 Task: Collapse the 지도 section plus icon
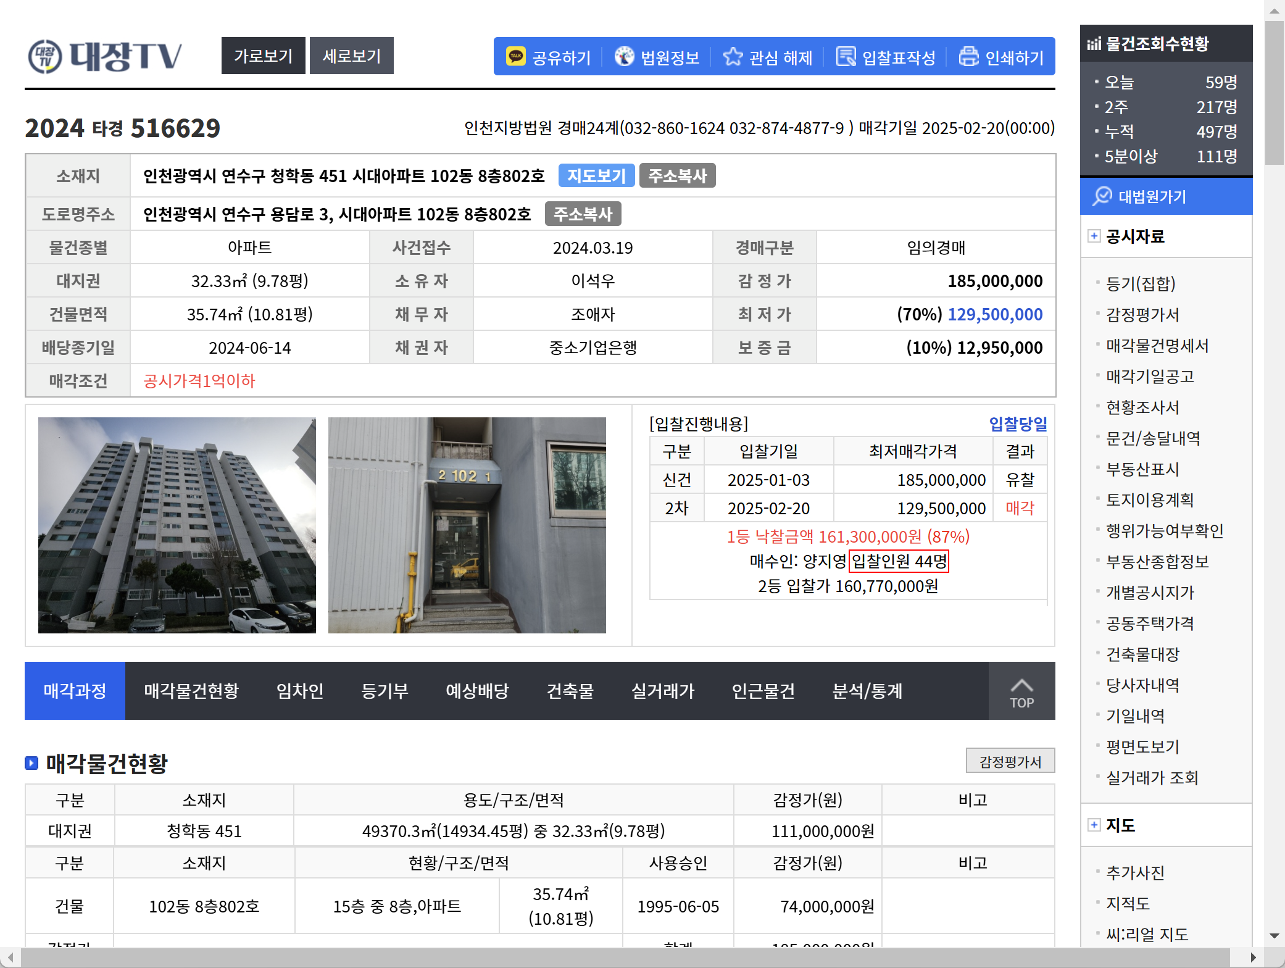tap(1094, 825)
